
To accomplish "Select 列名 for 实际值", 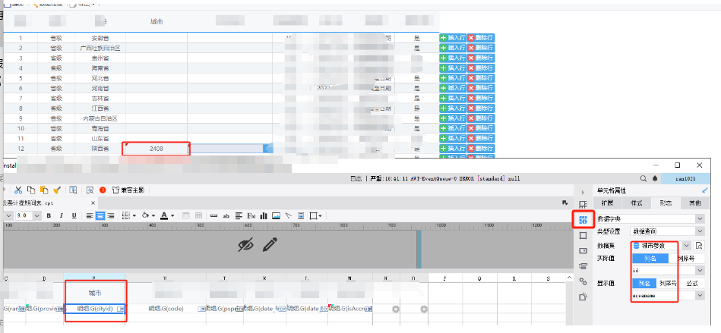I will pos(650,259).
